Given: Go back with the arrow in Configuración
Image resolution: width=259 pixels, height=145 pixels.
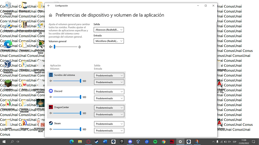Looking at the screenshot, I should pyautogui.click(x=49, y=6).
